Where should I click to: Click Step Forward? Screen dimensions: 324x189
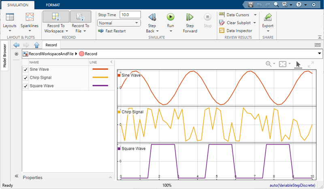pyautogui.click(x=190, y=17)
